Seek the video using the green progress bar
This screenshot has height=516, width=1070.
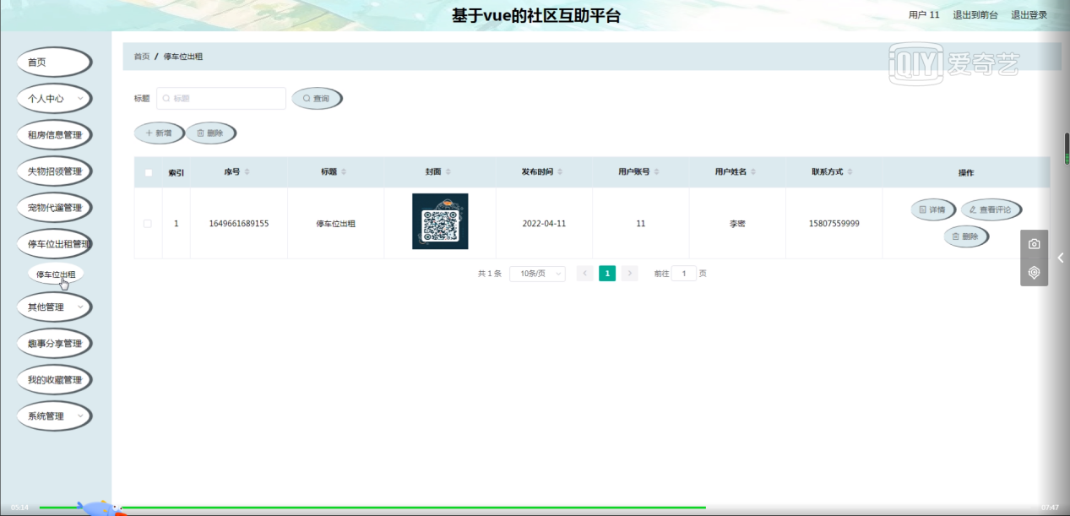pos(372,508)
